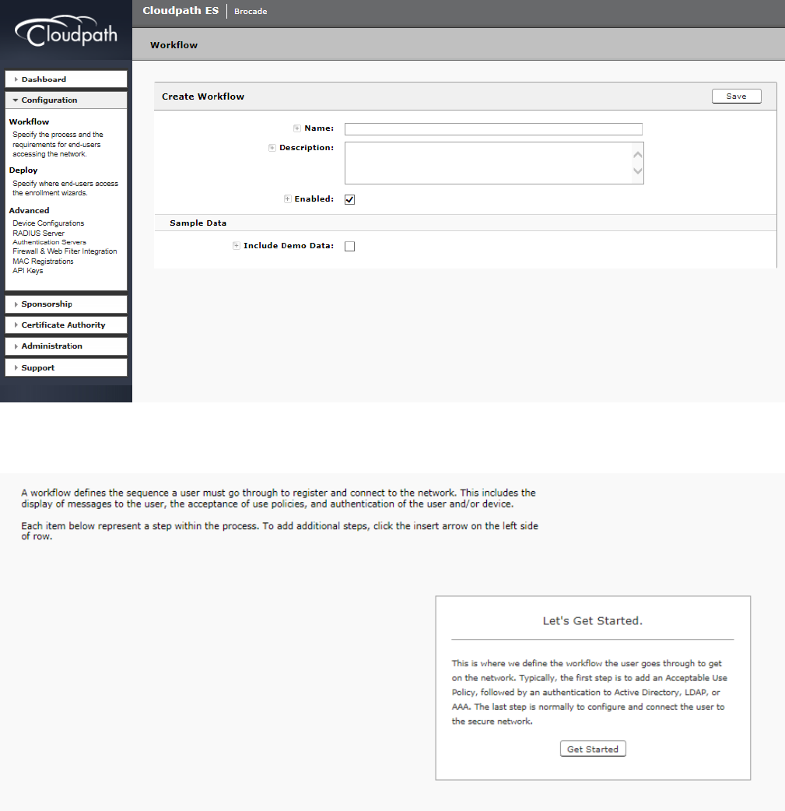Open Advanced configuration heading
Viewport: 785px width, 811px height.
tap(29, 210)
